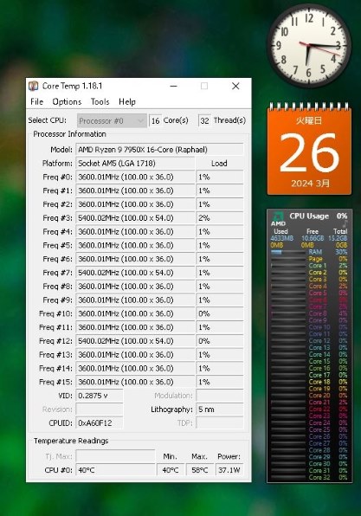Minimize the Core Temp window
This screenshot has height=516, width=361.
point(174,87)
